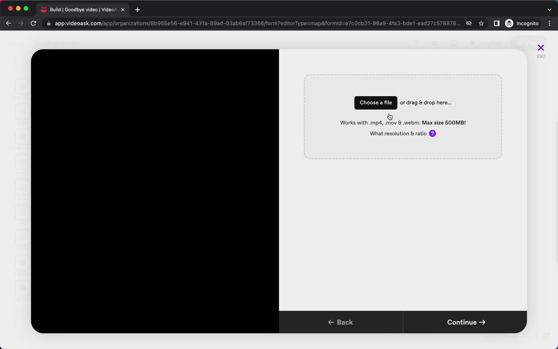Image resolution: width=558 pixels, height=349 pixels.
Task: Click the VideoAsk tab favicon icon
Action: pos(44,9)
